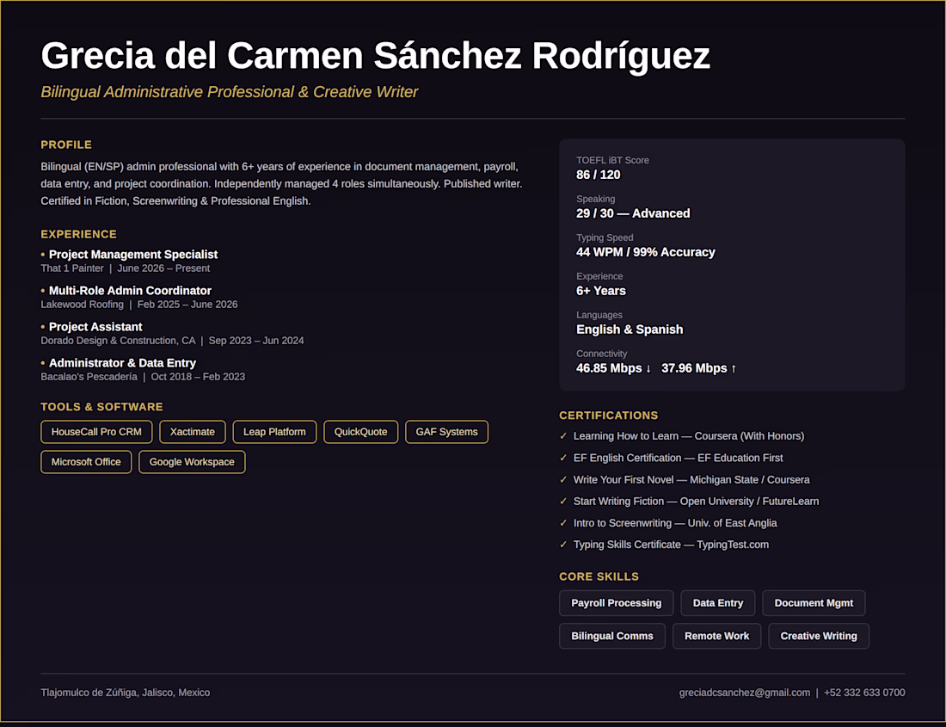The width and height of the screenshot is (946, 727).
Task: Click the checkmark beside Typing Skills Certificate
Action: pyautogui.click(x=563, y=545)
